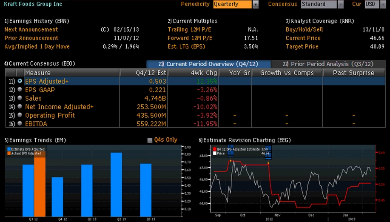Screen dimensions: 390x222
Task: Click the Past Surprise column header
Action: [354, 73]
